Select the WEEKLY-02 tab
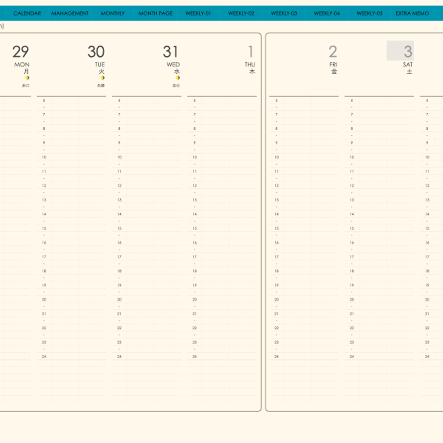Image resolution: width=443 pixels, height=443 pixels. point(241,13)
